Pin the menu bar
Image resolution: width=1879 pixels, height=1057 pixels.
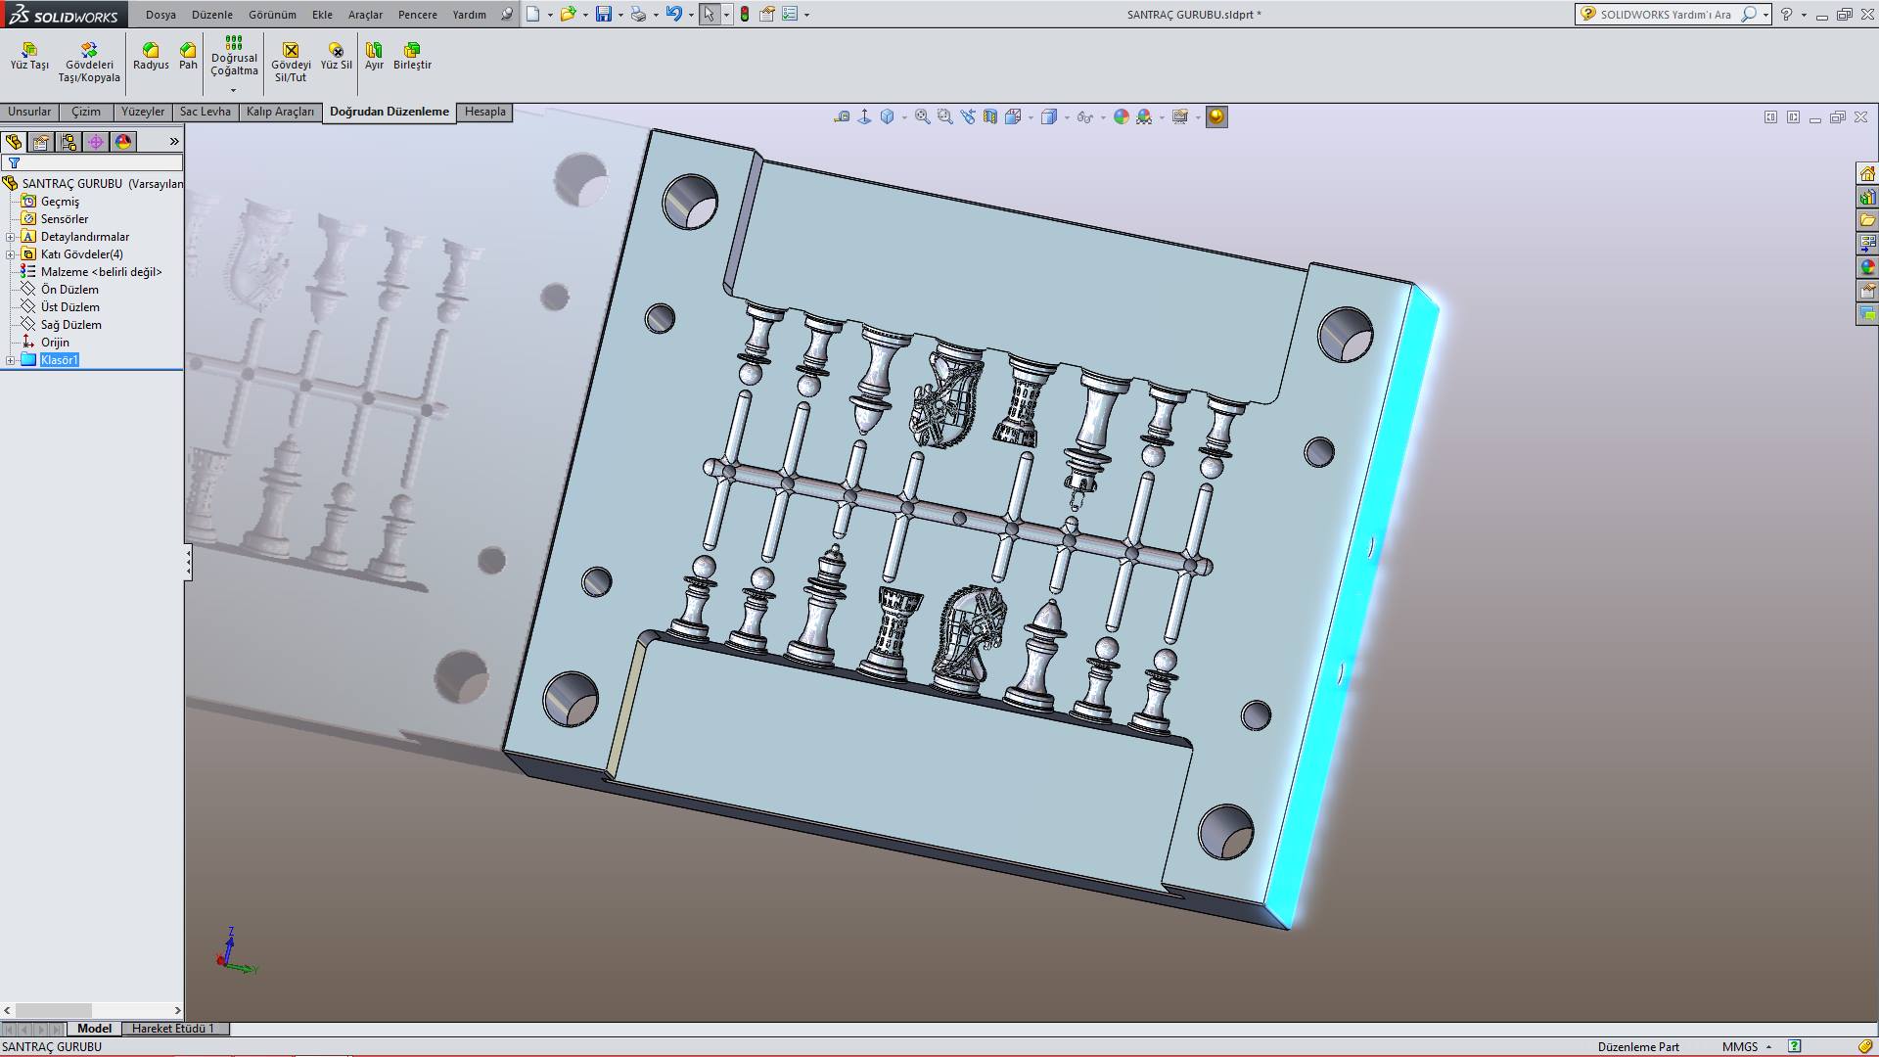coord(506,15)
